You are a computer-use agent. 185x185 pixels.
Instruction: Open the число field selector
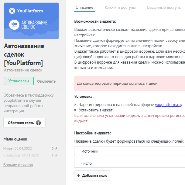(130, 163)
